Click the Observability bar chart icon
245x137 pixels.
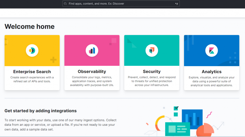click(x=92, y=50)
